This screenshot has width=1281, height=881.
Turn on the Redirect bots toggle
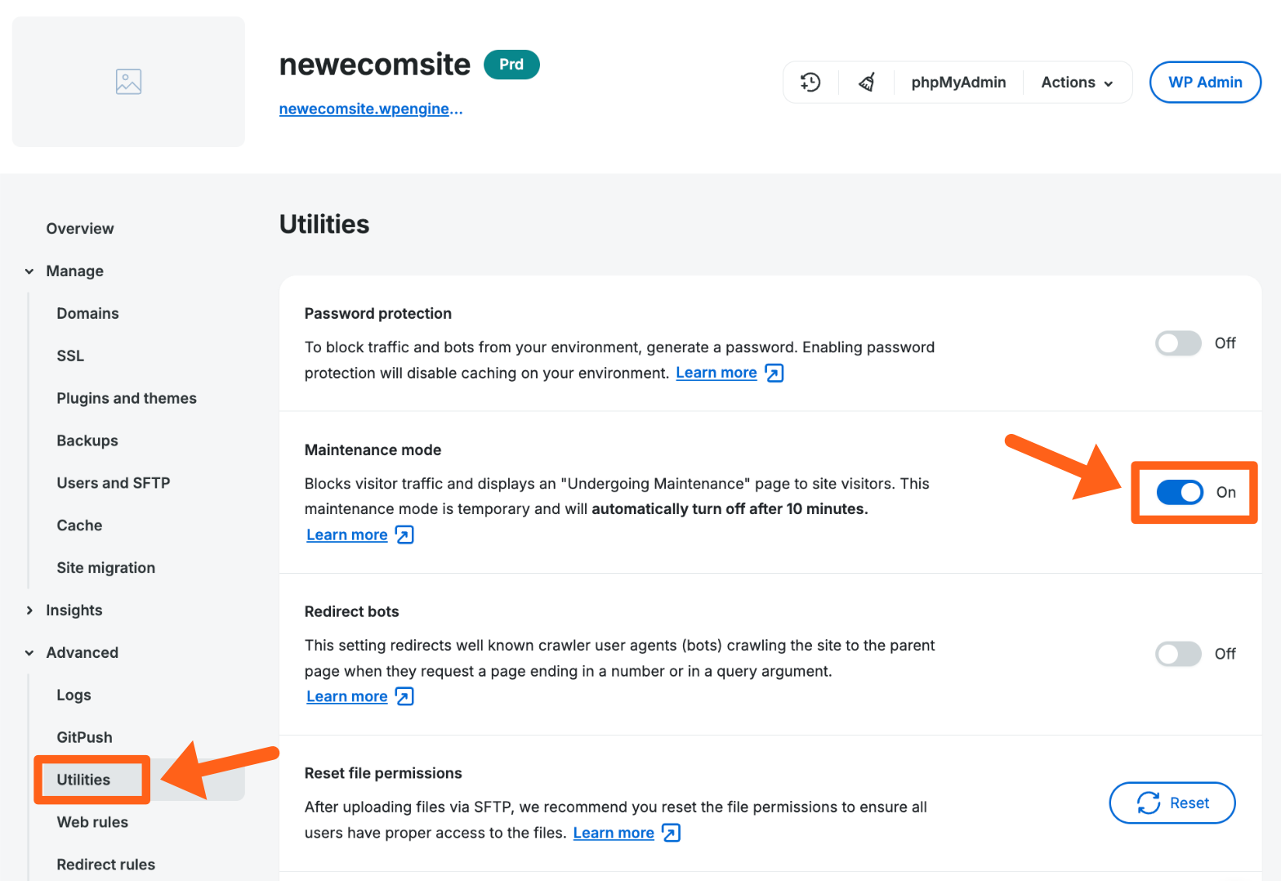[1177, 654]
